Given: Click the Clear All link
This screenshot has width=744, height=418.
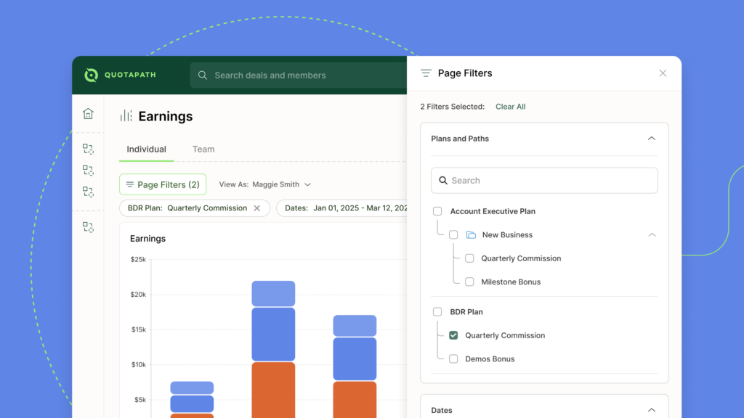Looking at the screenshot, I should [510, 107].
